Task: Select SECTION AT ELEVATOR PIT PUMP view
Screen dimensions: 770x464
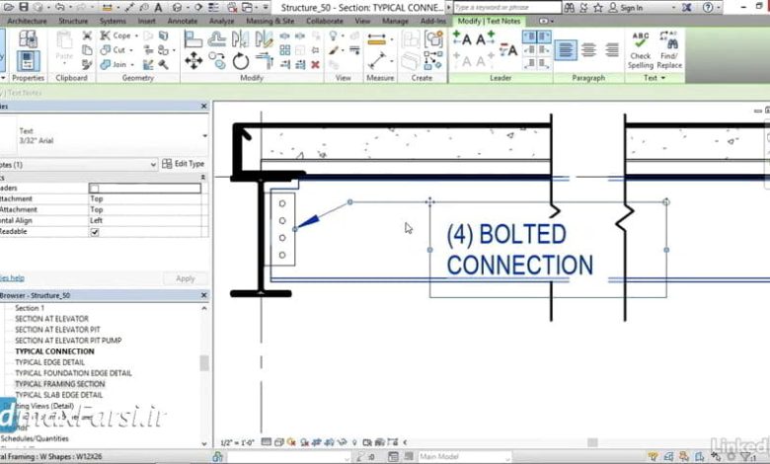Action: click(x=68, y=341)
